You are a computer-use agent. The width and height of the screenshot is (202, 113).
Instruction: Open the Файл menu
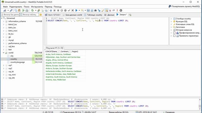click(5, 7)
